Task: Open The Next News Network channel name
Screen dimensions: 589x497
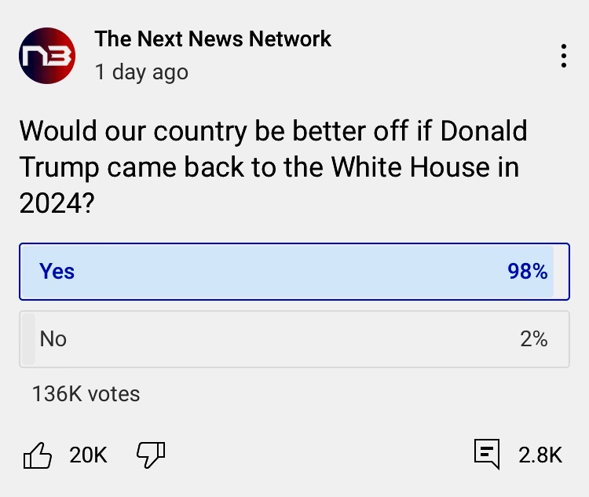Action: [213, 38]
